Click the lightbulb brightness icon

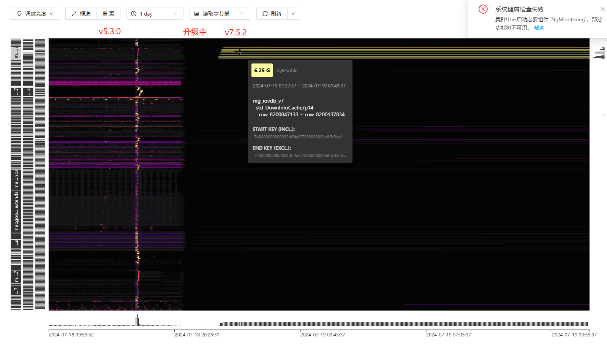coord(19,14)
